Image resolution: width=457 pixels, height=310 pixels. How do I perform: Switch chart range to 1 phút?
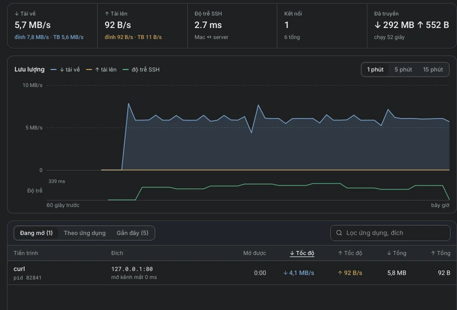[x=375, y=69]
